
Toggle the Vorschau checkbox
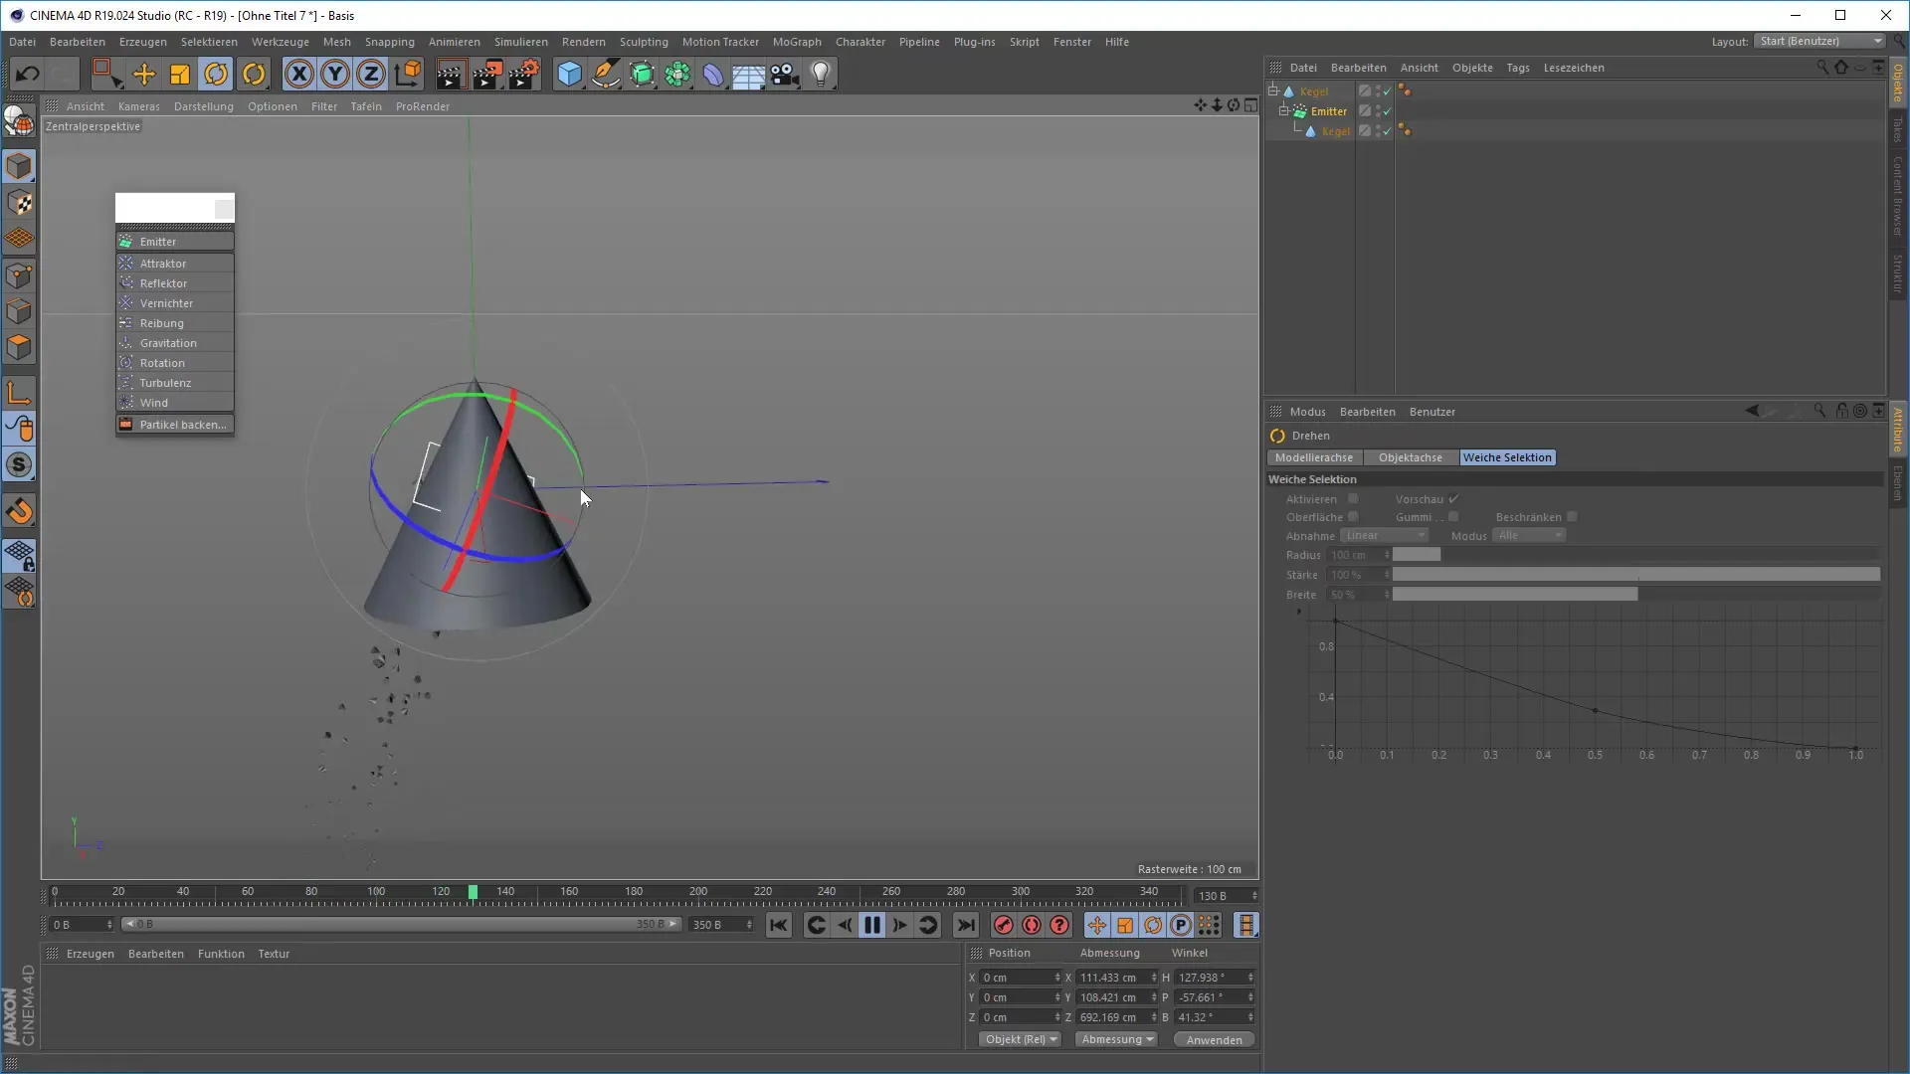(x=1453, y=499)
